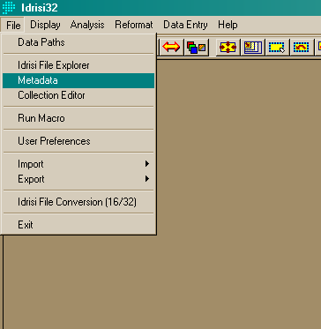Open Idrisi File Explorer
Image resolution: width=321 pixels, height=329 pixels.
(x=78, y=65)
